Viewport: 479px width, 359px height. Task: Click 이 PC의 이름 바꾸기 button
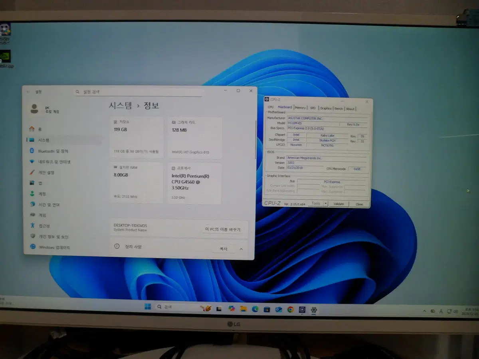pos(223,229)
